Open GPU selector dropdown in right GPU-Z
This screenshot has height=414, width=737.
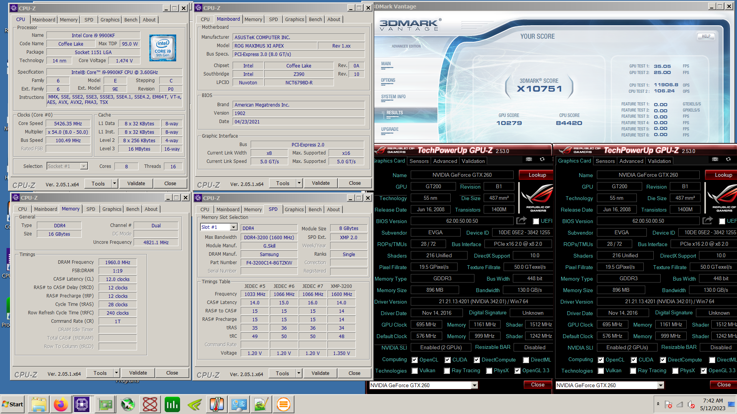tap(661, 385)
